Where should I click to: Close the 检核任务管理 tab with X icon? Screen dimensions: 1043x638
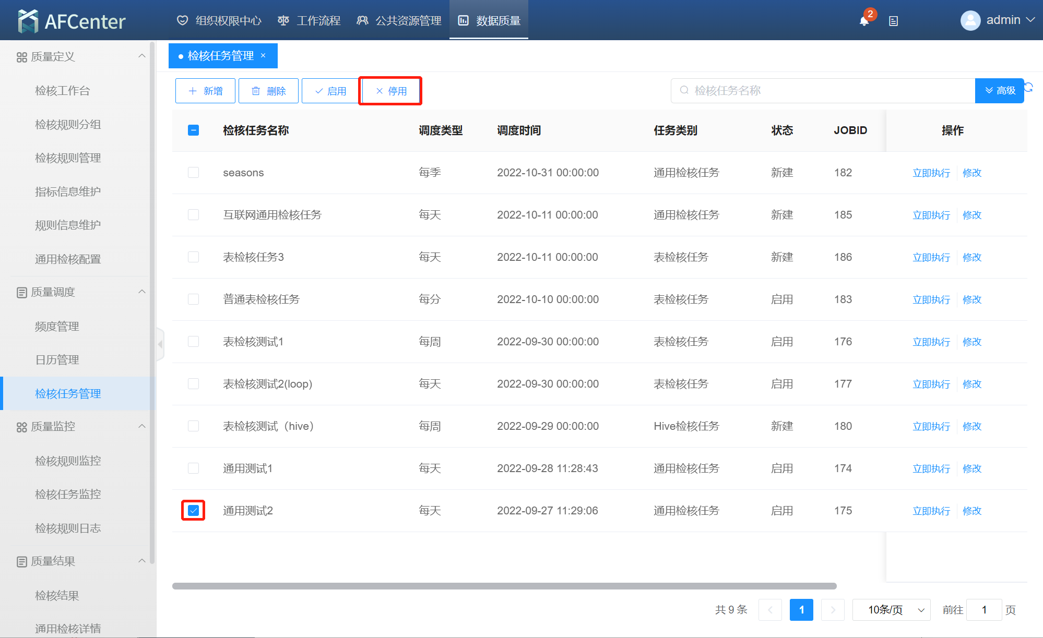(x=263, y=55)
